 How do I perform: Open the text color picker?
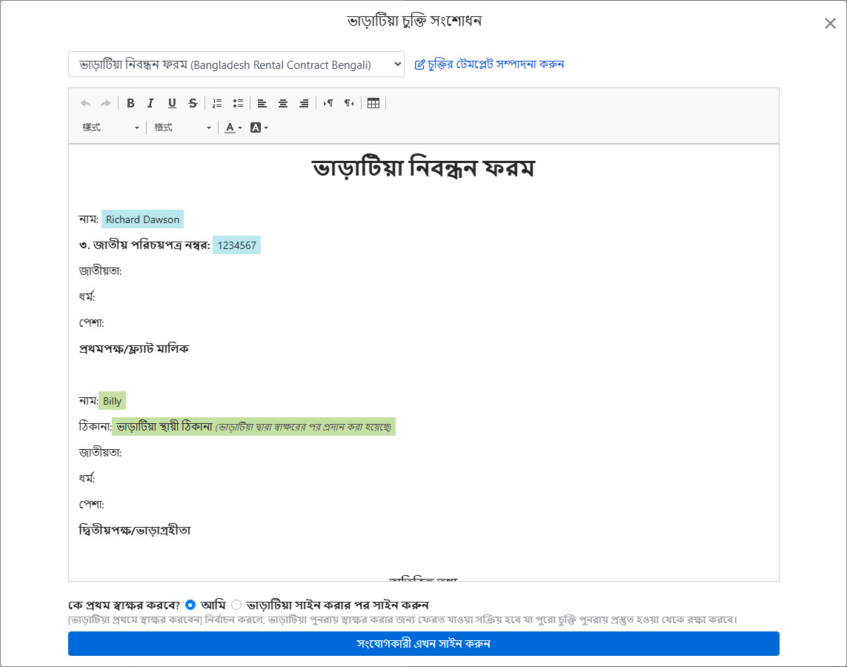(x=233, y=127)
